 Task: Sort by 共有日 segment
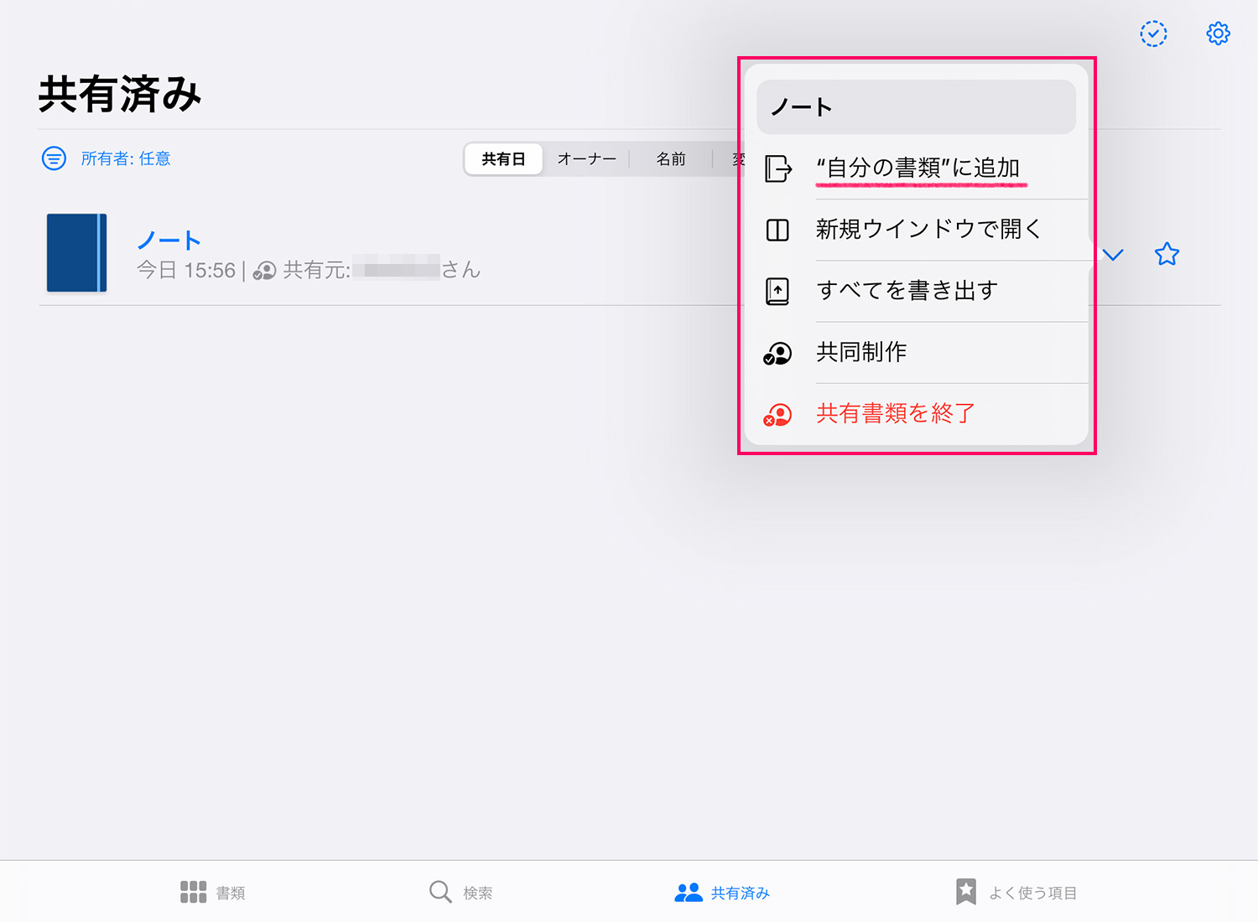pyautogui.click(x=503, y=159)
